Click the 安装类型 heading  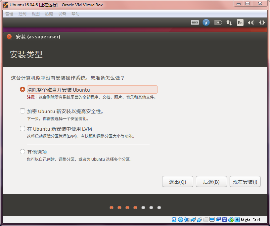26,55
